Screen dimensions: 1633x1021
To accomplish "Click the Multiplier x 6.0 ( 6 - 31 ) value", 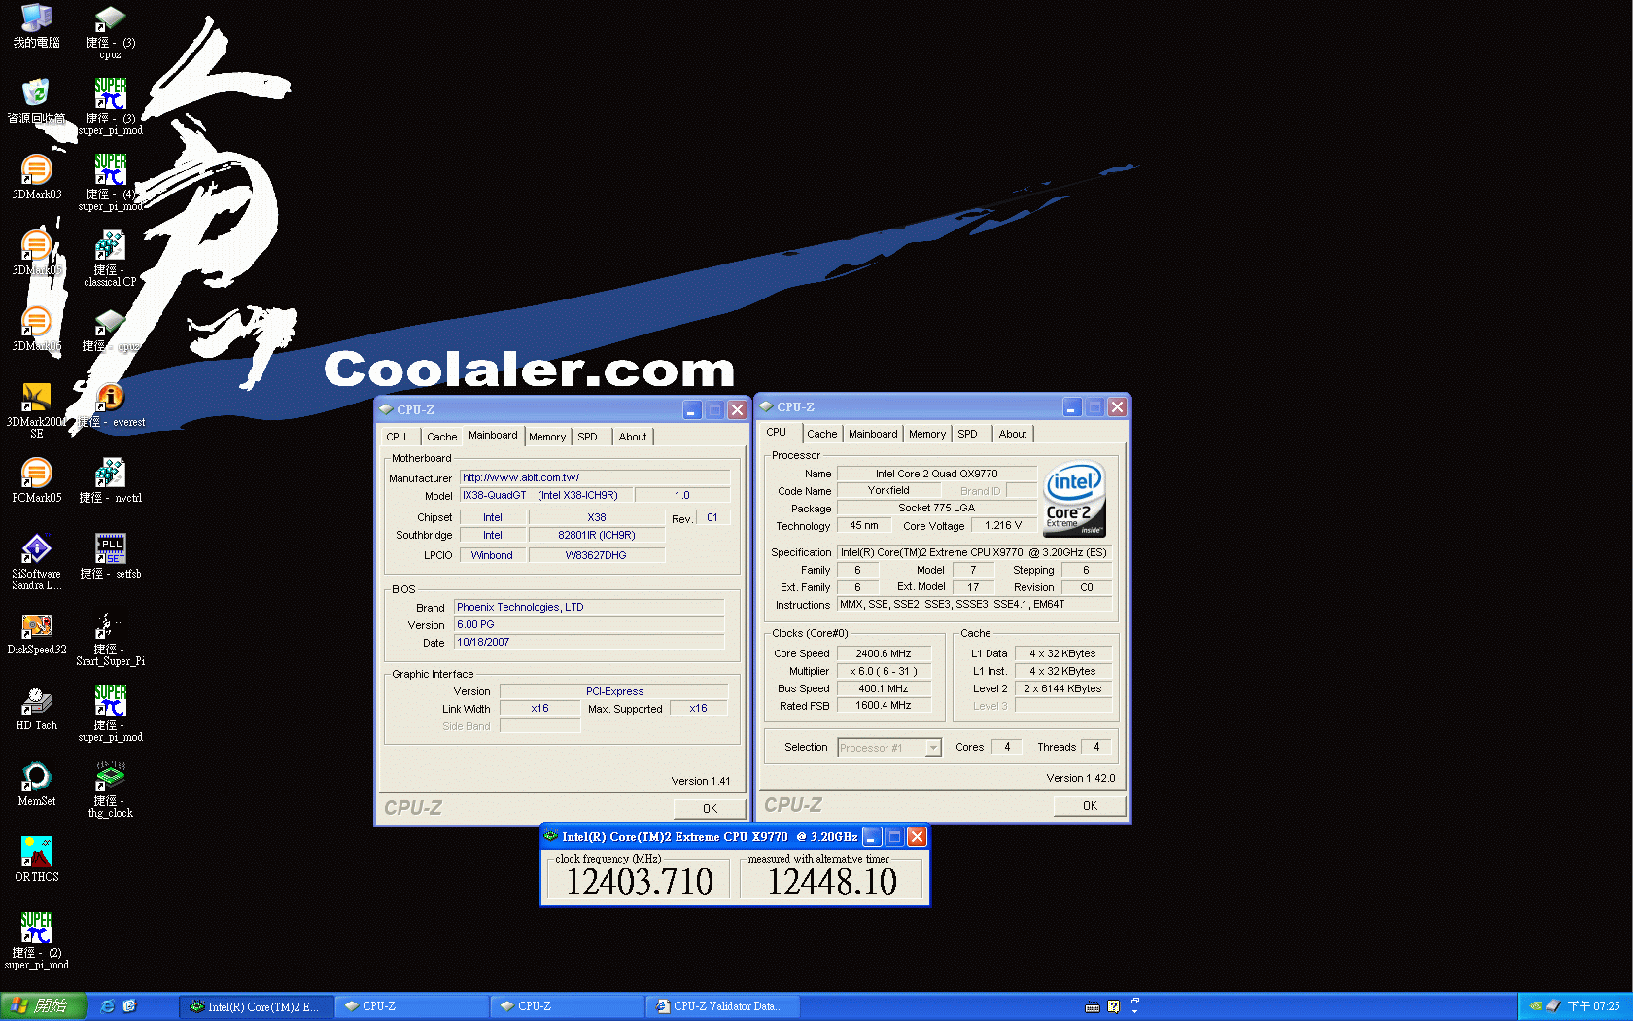I will [x=884, y=671].
